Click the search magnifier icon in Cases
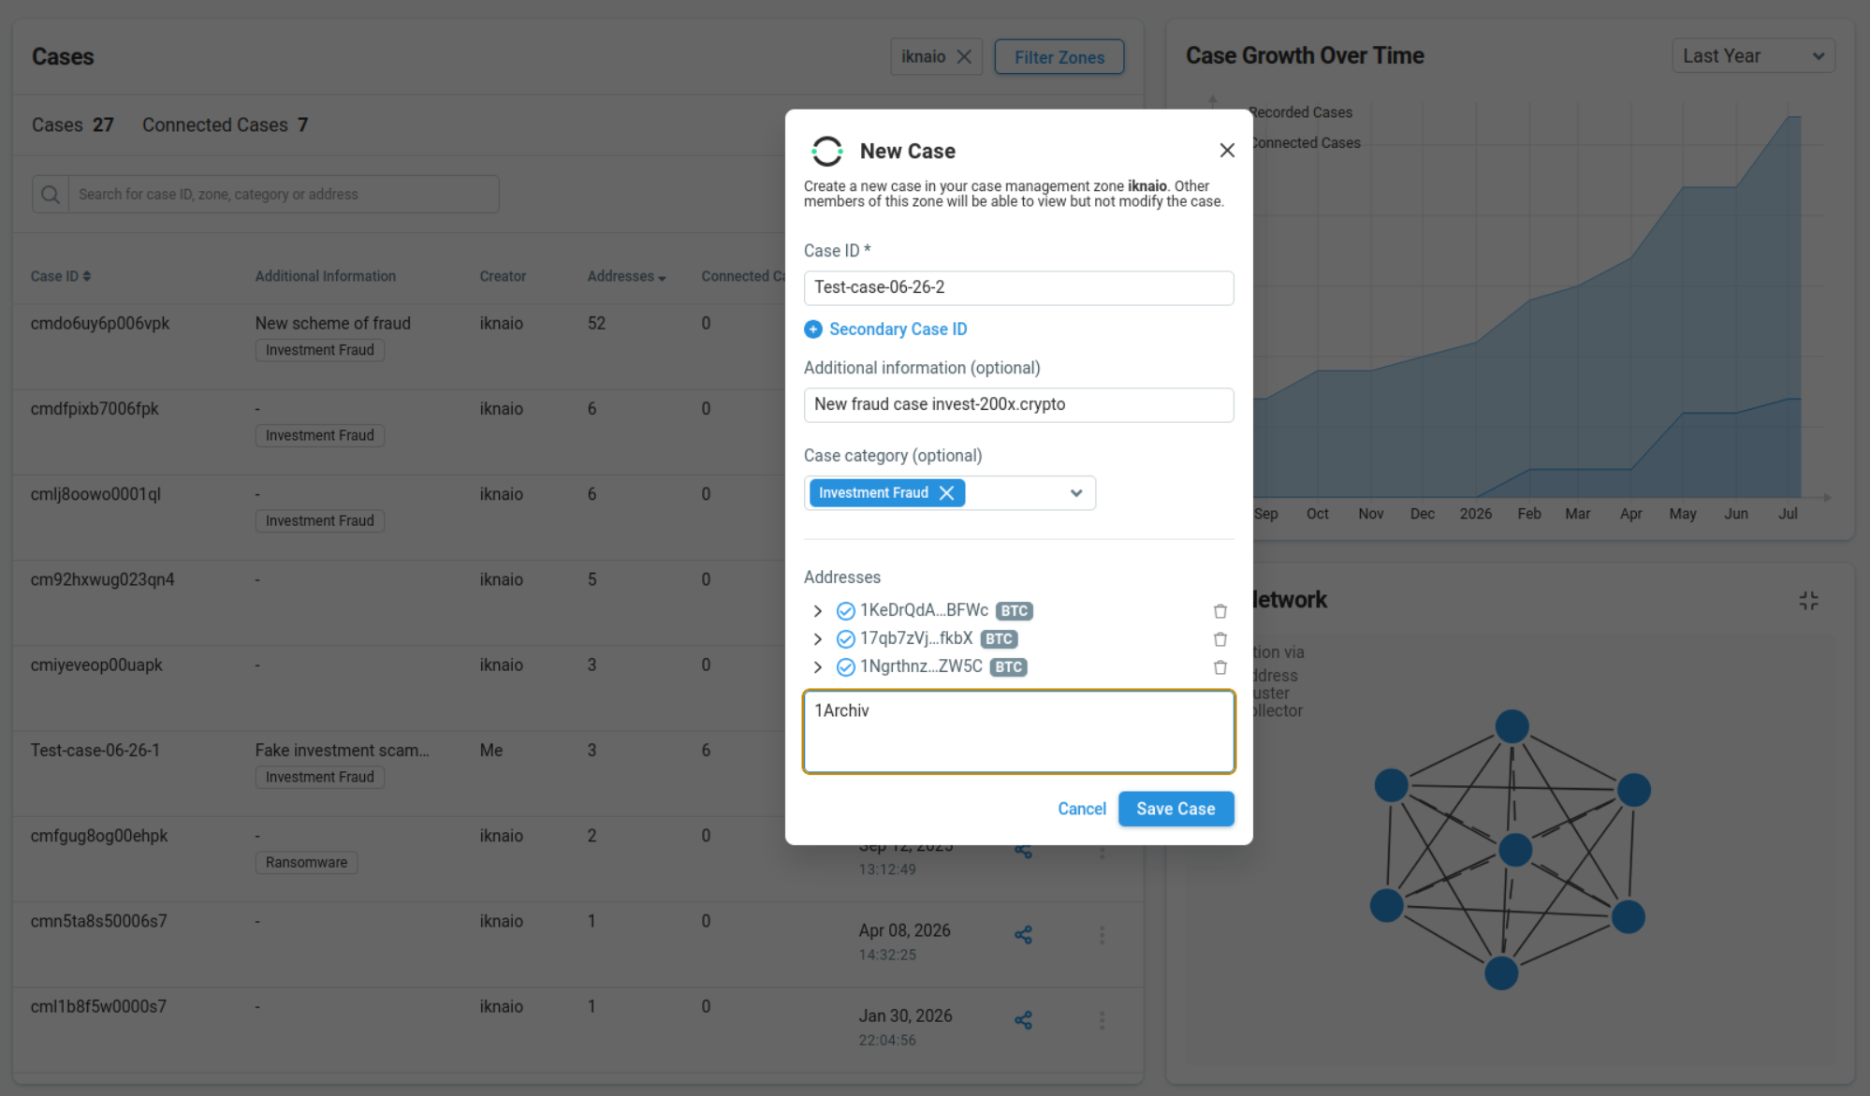The height and width of the screenshot is (1096, 1870). 51,195
